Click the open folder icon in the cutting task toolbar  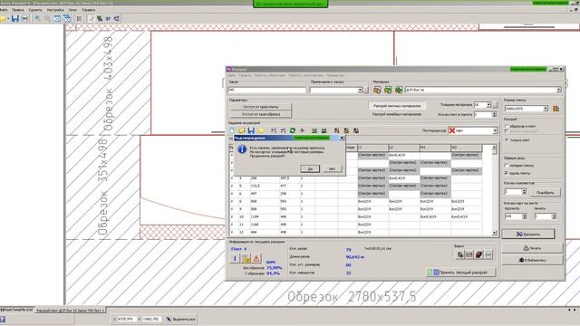pyautogui.click(x=241, y=130)
